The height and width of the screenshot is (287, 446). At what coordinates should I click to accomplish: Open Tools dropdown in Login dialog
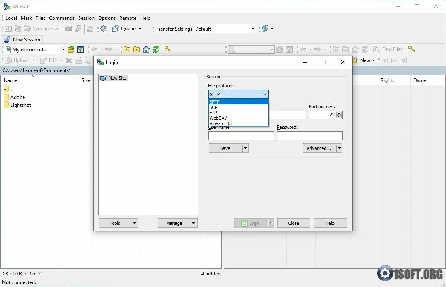119,223
